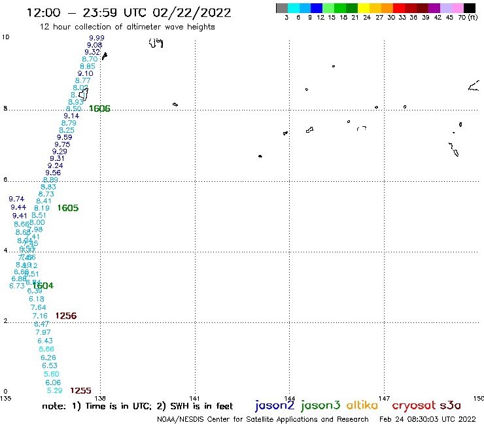Click the green 1605 time marker

pyautogui.click(x=68, y=208)
